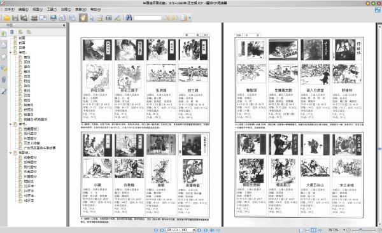Image resolution: width=382 pixels, height=233 pixels.
Task: Open the 表单 (Forms) menu
Action: [x=80, y=10]
